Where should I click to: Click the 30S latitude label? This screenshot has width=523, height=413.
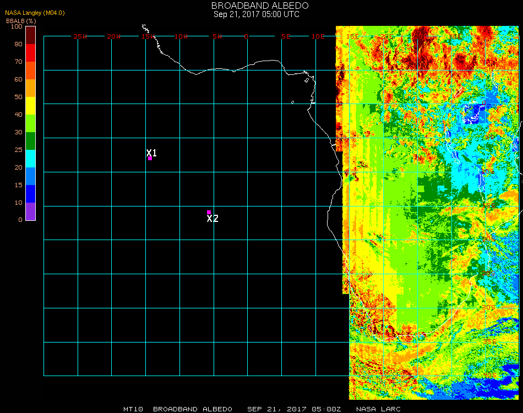(x=489, y=307)
